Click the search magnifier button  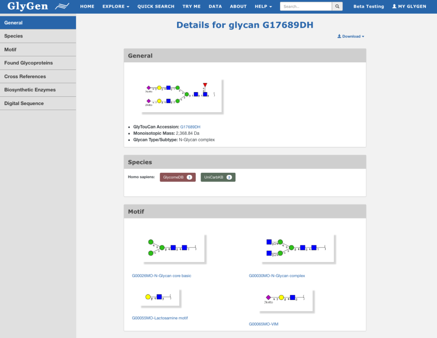pos(337,6)
